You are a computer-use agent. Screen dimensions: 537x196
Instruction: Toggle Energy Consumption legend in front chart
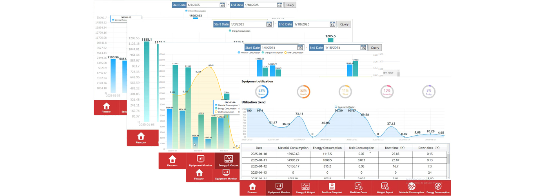tap(273, 53)
